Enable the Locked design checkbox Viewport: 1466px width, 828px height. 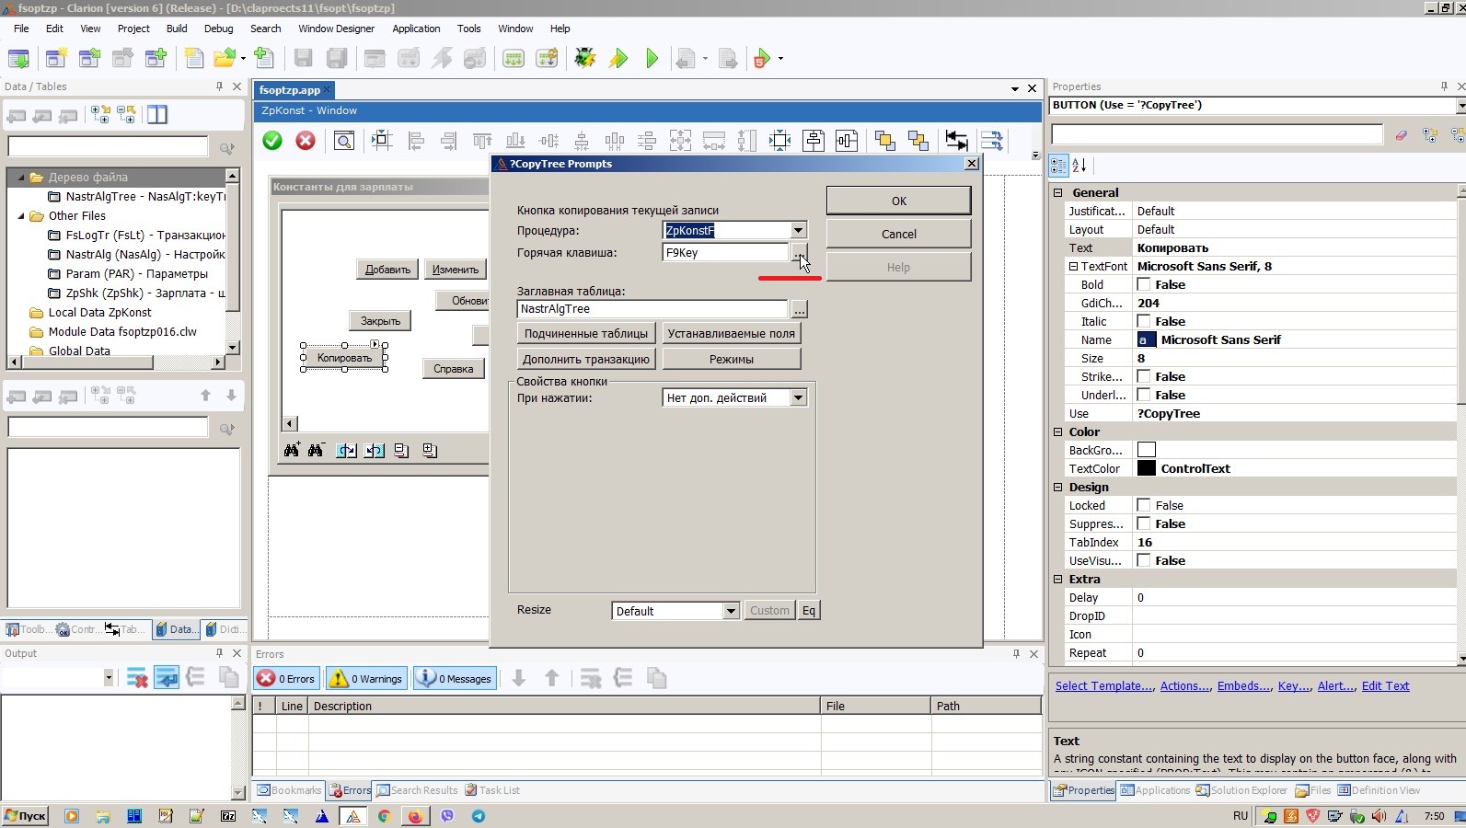pos(1144,506)
